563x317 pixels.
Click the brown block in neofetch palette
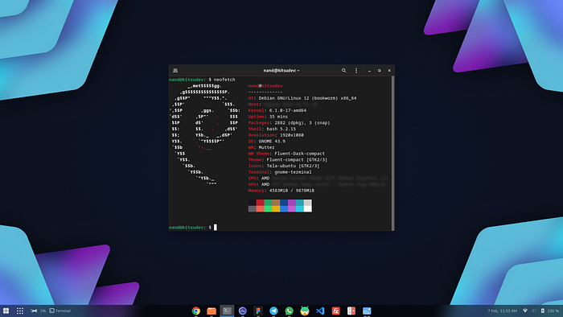click(x=276, y=203)
